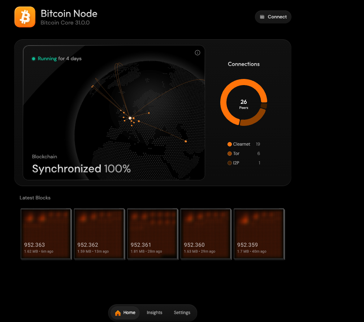
Task: Click the Tor legend color dot
Action: click(230, 154)
